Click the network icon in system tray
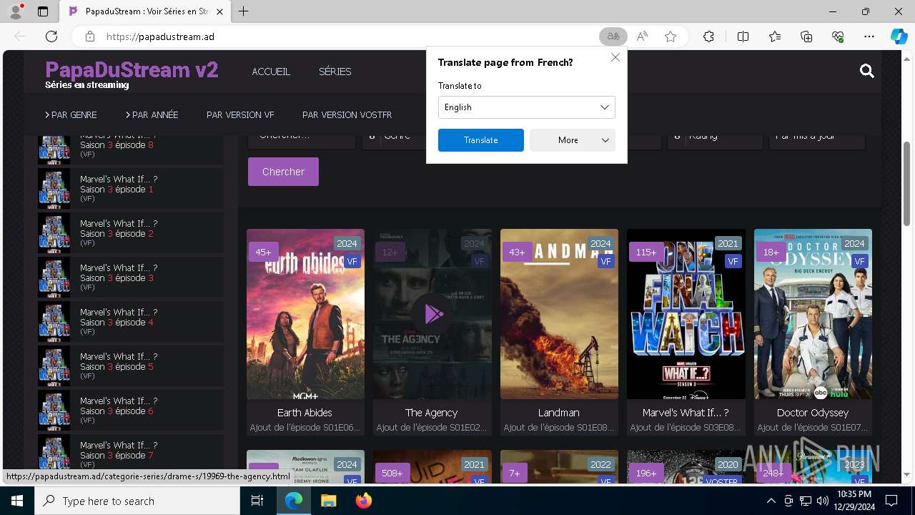This screenshot has height=515, width=915. 805,501
